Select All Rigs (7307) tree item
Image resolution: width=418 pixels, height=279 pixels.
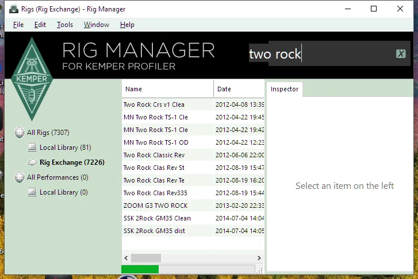pos(48,133)
